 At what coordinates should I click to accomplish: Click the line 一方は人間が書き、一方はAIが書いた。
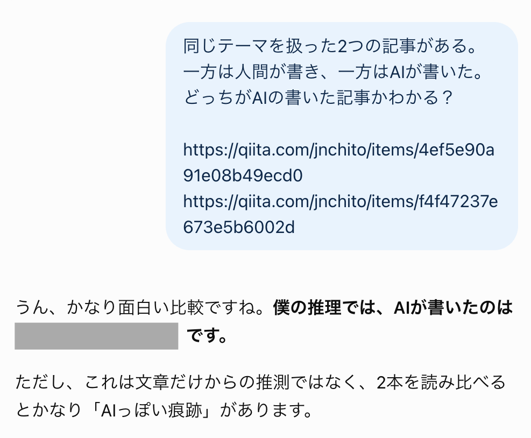click(333, 72)
